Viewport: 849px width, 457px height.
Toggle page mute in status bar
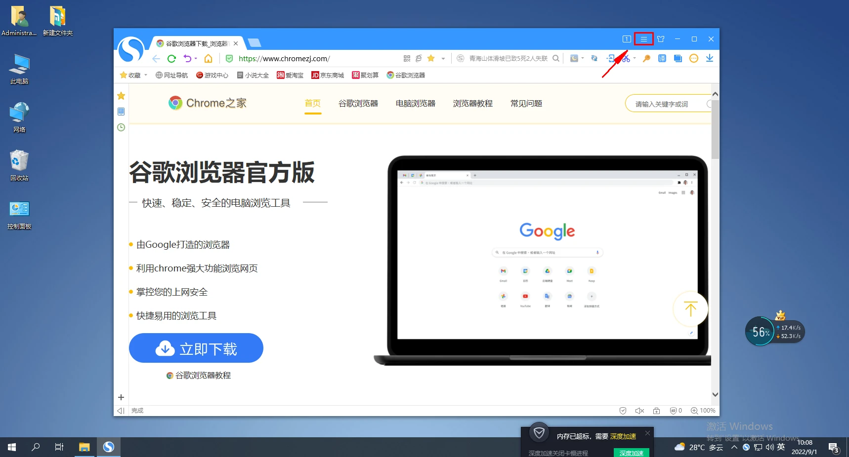click(639, 411)
